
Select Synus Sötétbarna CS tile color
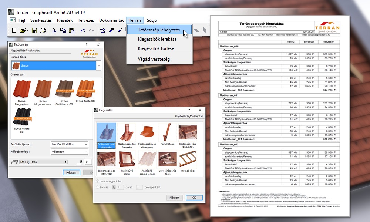coord(64,92)
